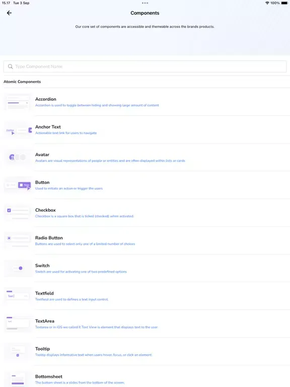Open the Accordion component thumbnail
This screenshot has width=290, height=387.
[18, 102]
